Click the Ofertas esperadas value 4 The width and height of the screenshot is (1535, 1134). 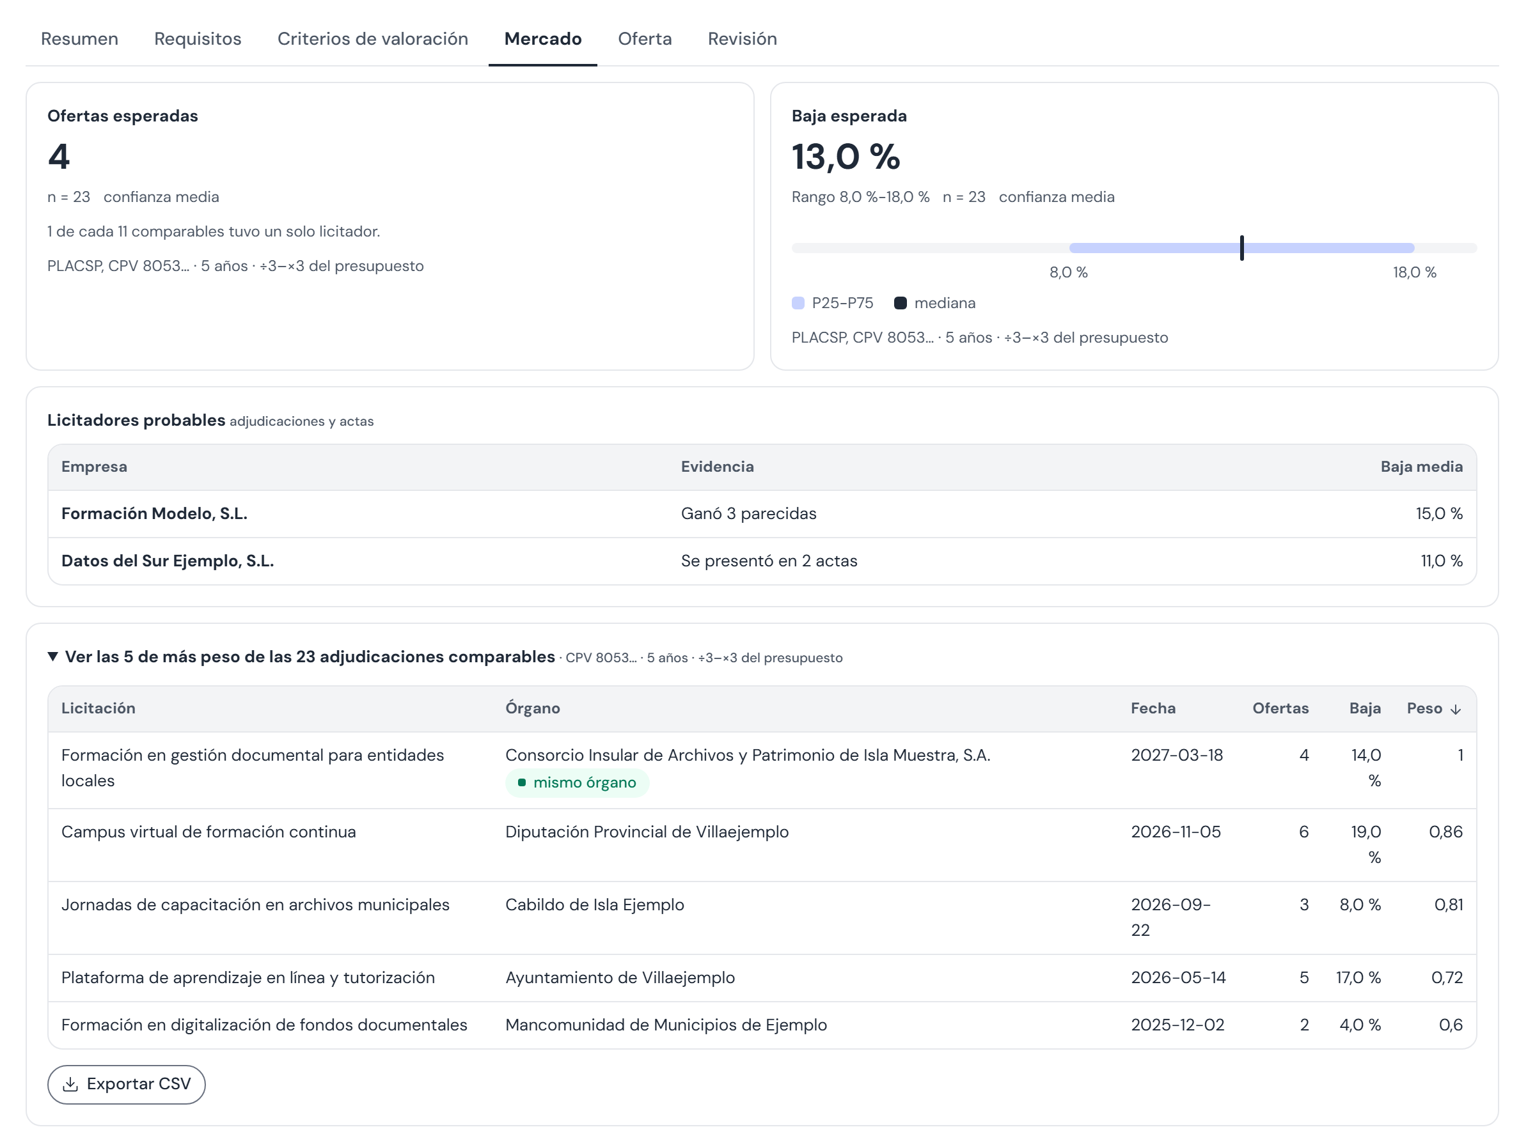[x=59, y=157]
